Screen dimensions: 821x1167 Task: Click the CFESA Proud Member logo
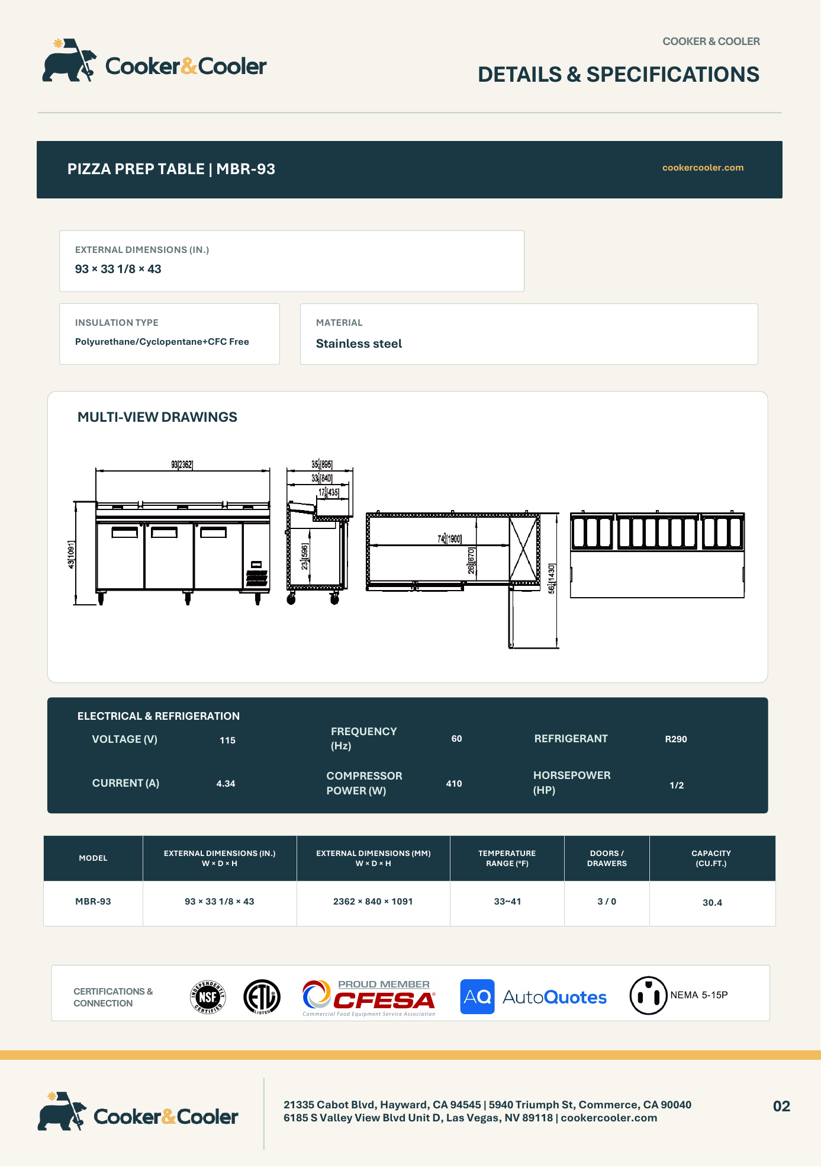click(369, 998)
